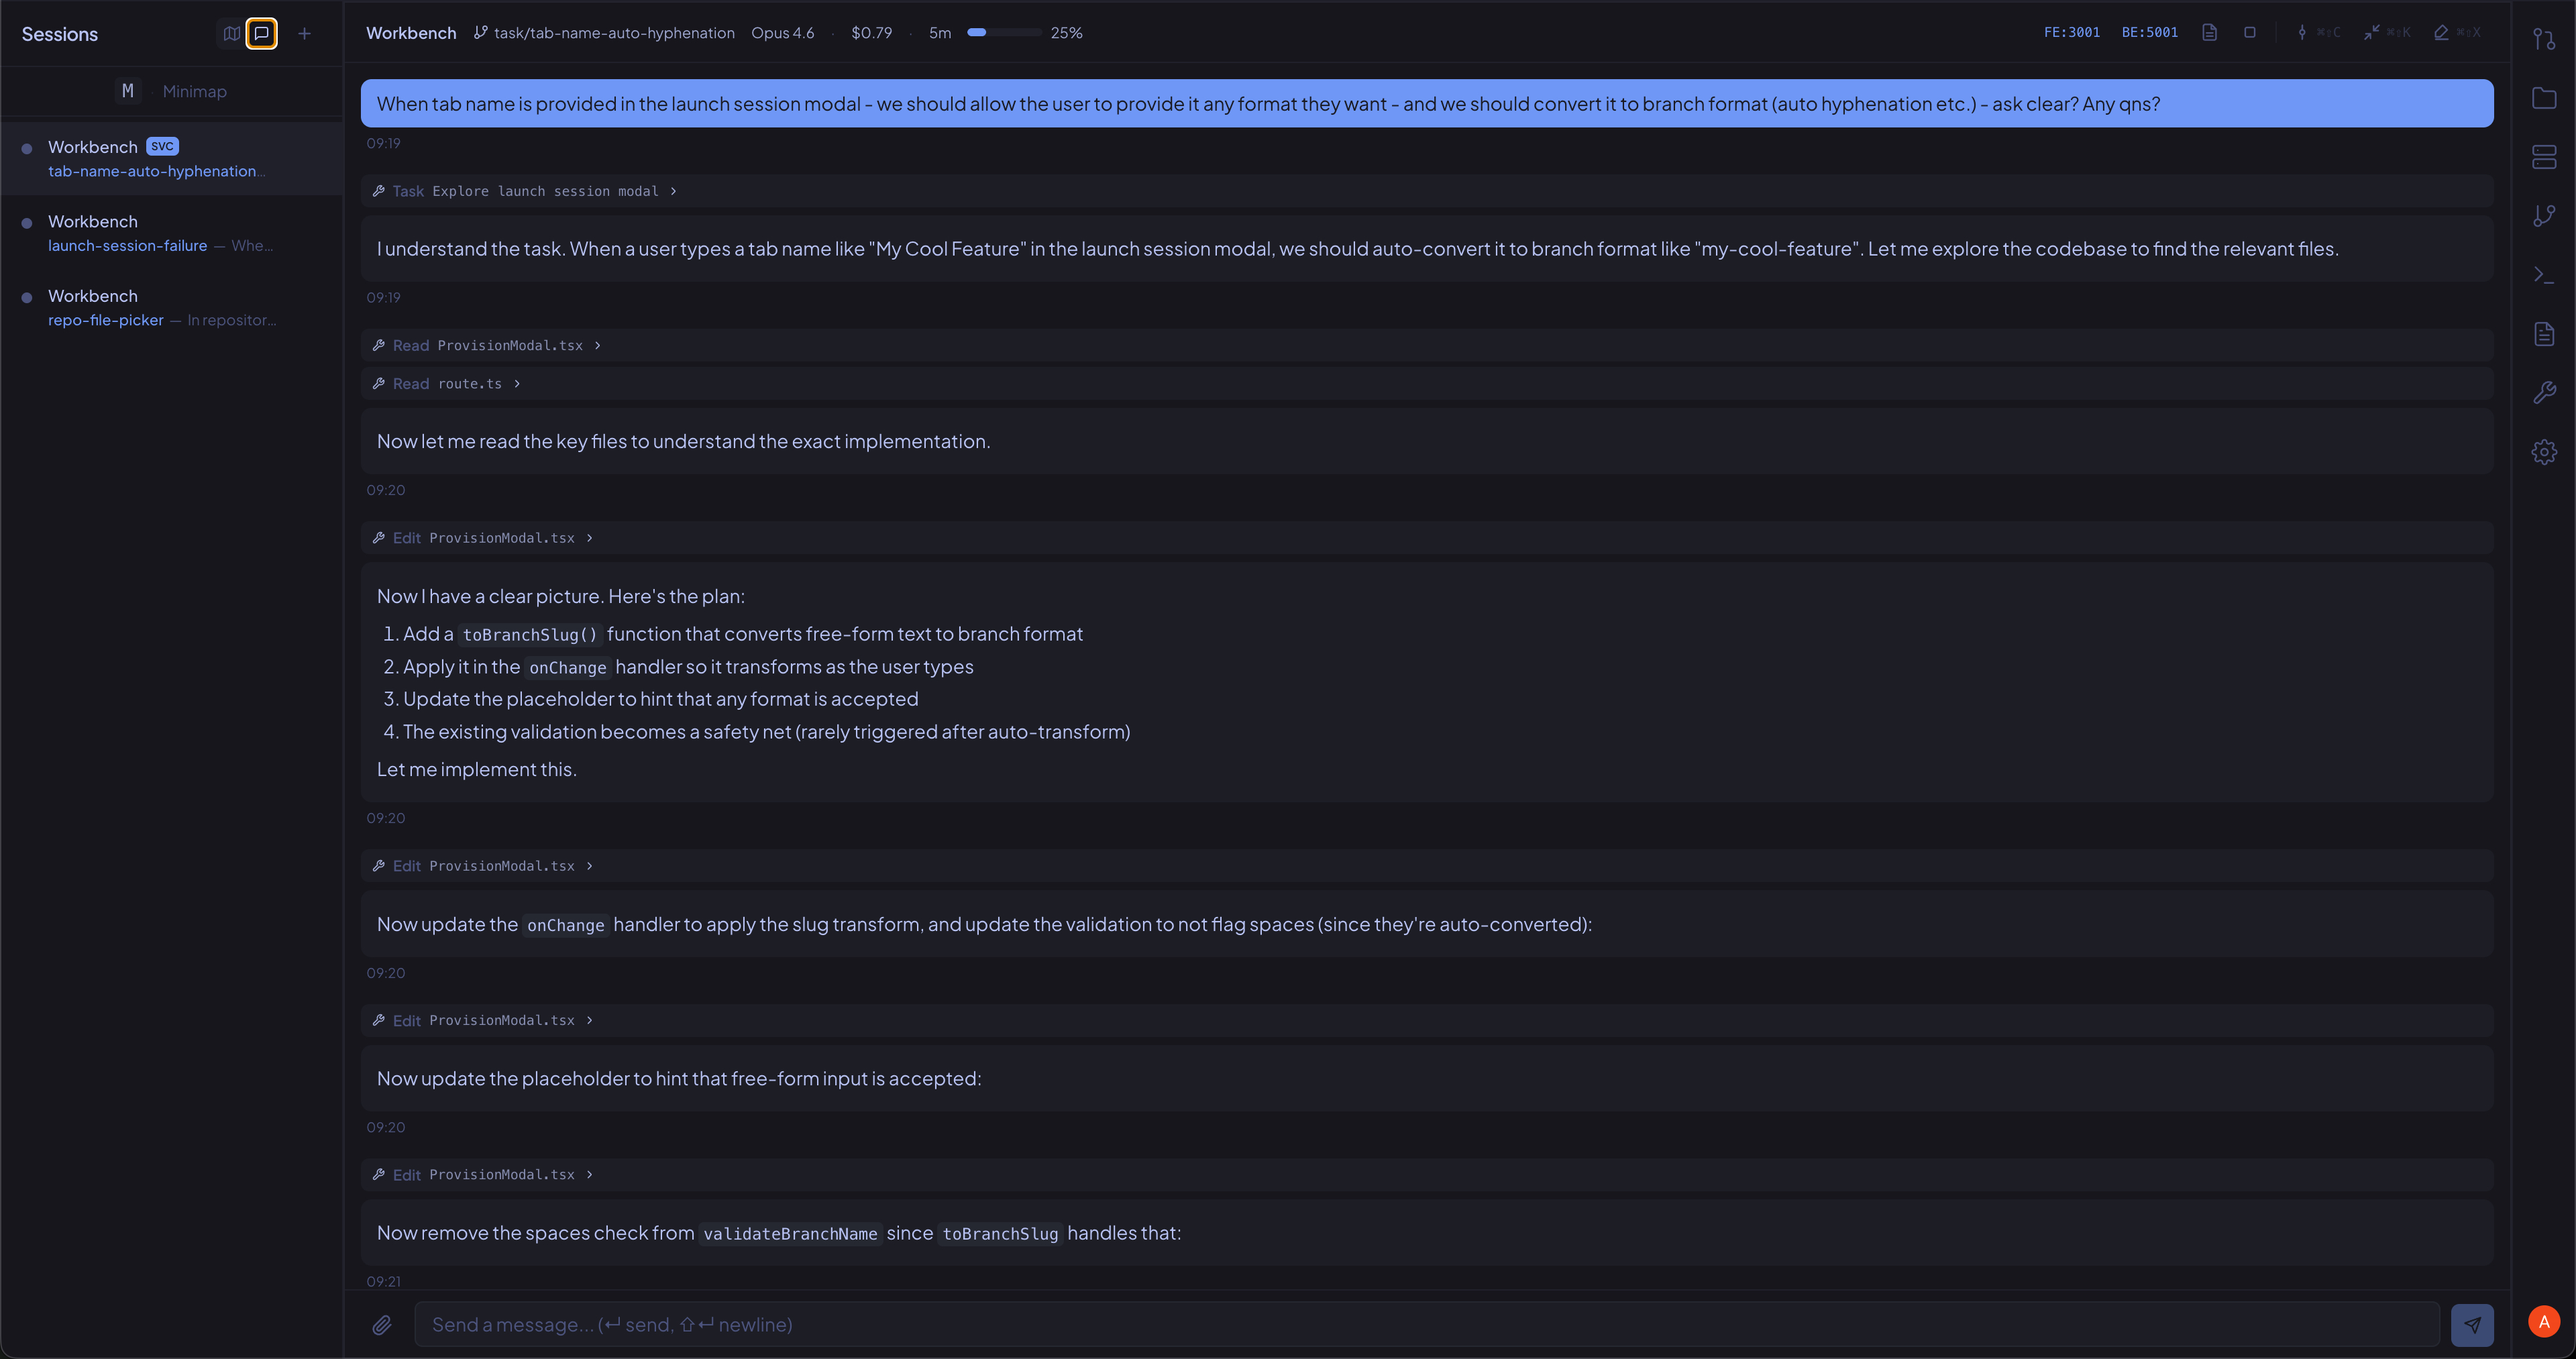Open the settings gear in the right sidebar
Screen dimensions: 2576x1359
click(x=2543, y=451)
